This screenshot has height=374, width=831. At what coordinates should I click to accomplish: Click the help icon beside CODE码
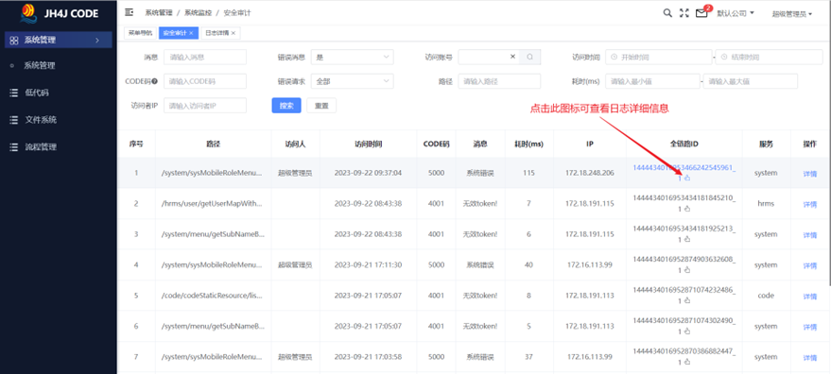click(155, 81)
